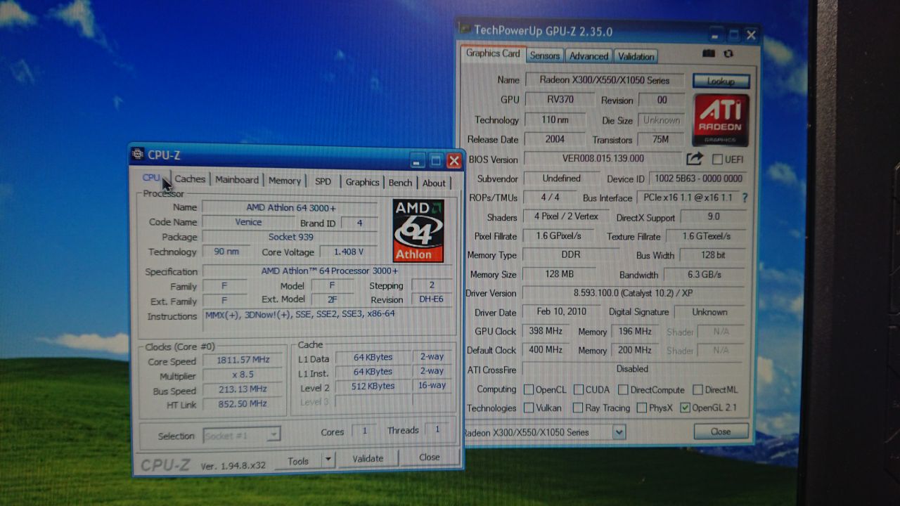The width and height of the screenshot is (900, 506).
Task: Click the BIOS export share icon
Action: 695,160
